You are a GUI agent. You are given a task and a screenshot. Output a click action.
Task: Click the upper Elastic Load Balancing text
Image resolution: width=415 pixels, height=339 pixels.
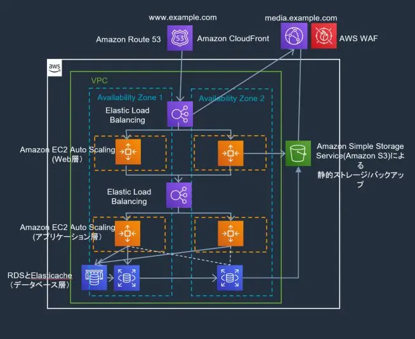click(128, 115)
